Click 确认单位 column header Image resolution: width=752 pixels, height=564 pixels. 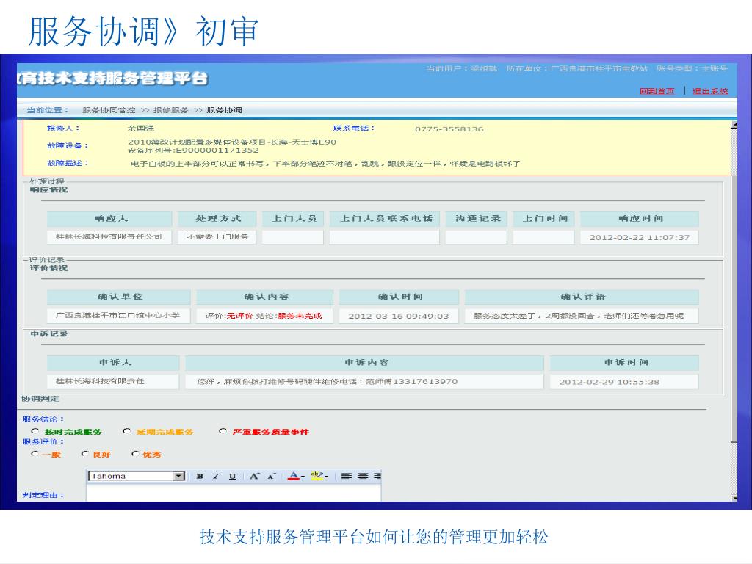120,297
